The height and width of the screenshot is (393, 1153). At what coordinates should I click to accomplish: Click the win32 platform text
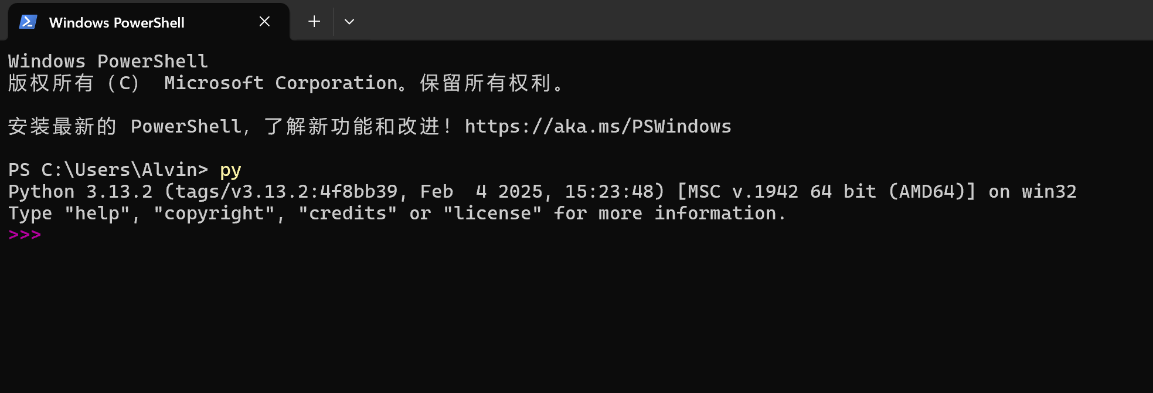[x=1049, y=192]
